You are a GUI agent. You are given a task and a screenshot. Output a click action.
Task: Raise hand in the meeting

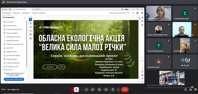pyautogui.click(x=113, y=89)
